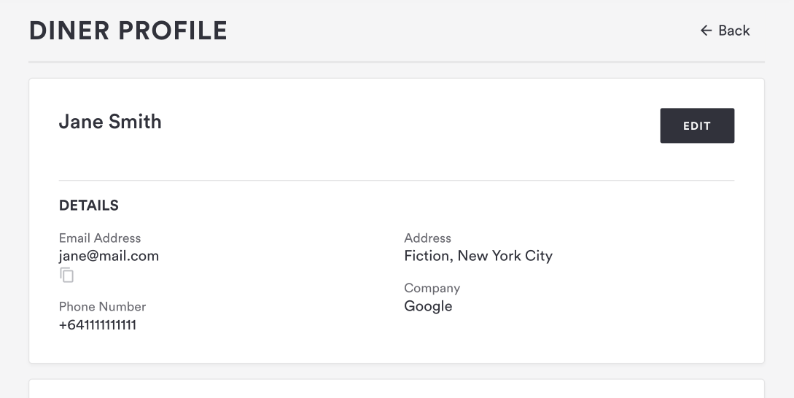Click the Jane Smith diner name
The image size is (794, 398).
click(x=110, y=122)
